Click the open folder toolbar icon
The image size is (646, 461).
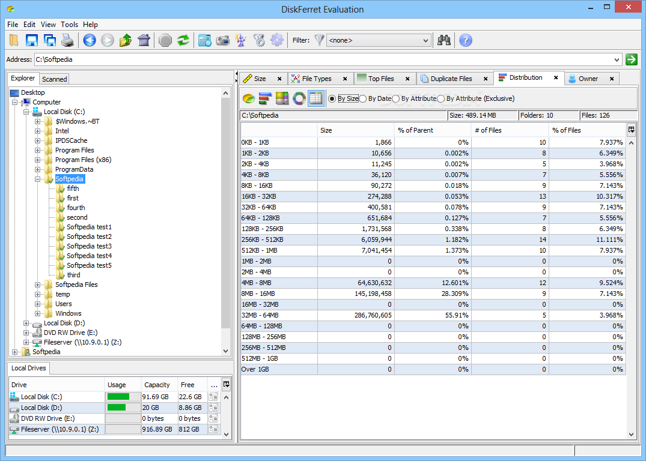14,40
